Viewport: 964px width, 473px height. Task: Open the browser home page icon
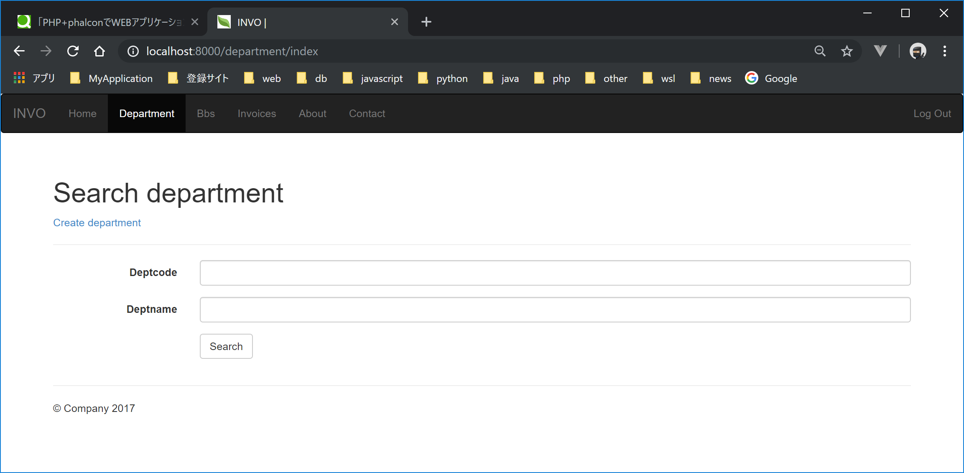pyautogui.click(x=99, y=51)
